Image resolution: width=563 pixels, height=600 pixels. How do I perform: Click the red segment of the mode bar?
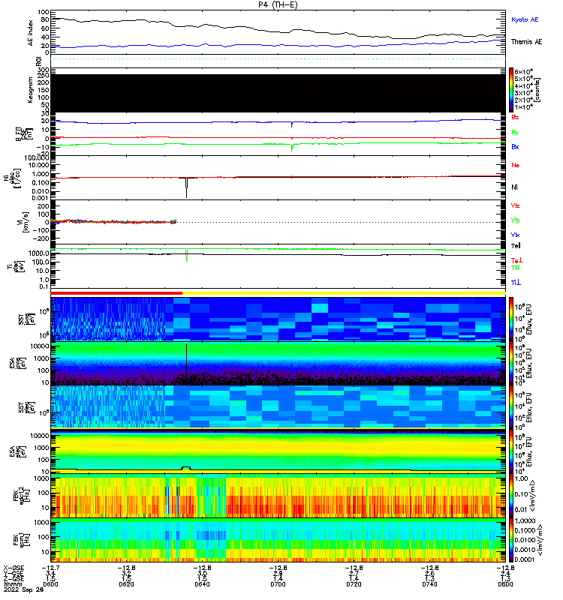(116, 293)
